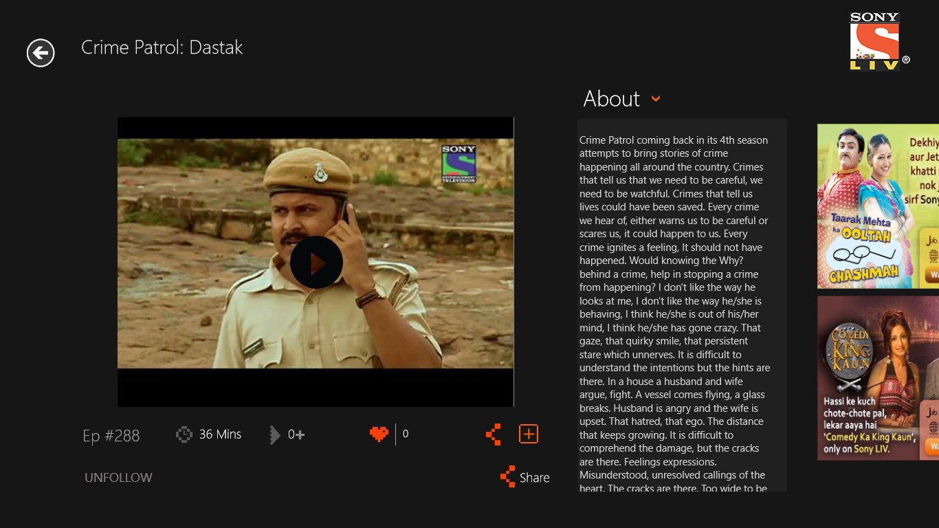Open the Crime Patrol: Dastak title
Screen dimensions: 939x528
[162, 47]
